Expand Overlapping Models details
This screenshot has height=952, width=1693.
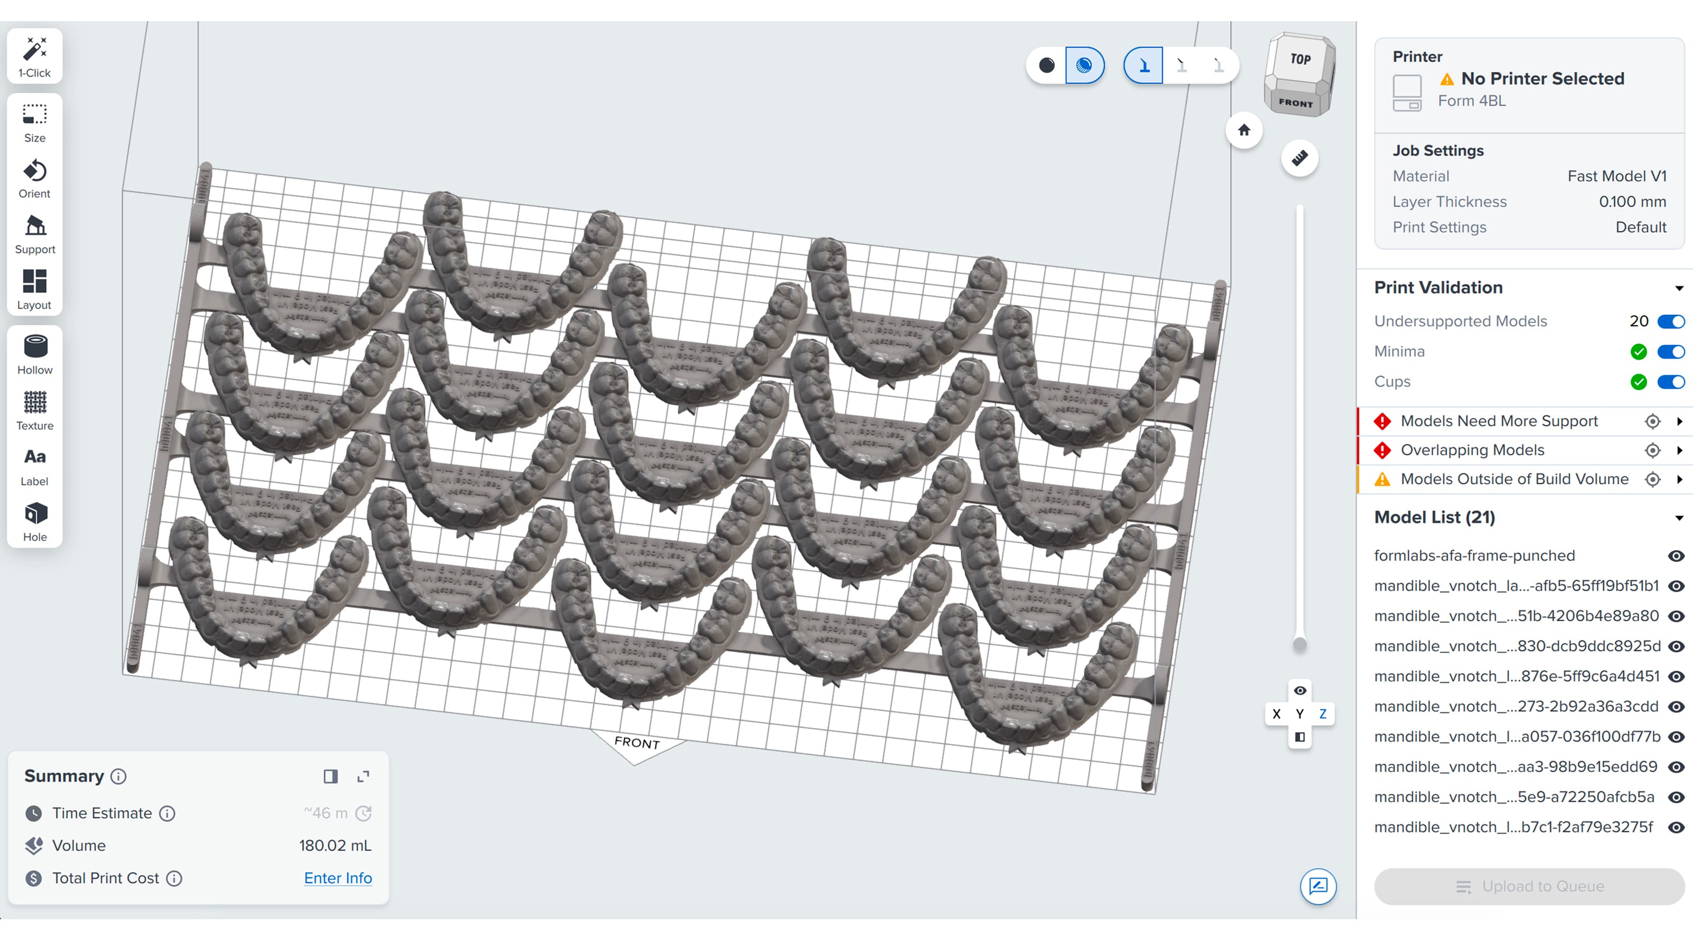[1679, 450]
